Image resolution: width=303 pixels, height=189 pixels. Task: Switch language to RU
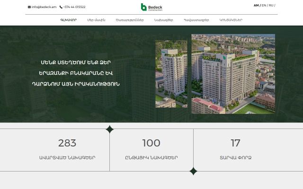tap(271, 5)
